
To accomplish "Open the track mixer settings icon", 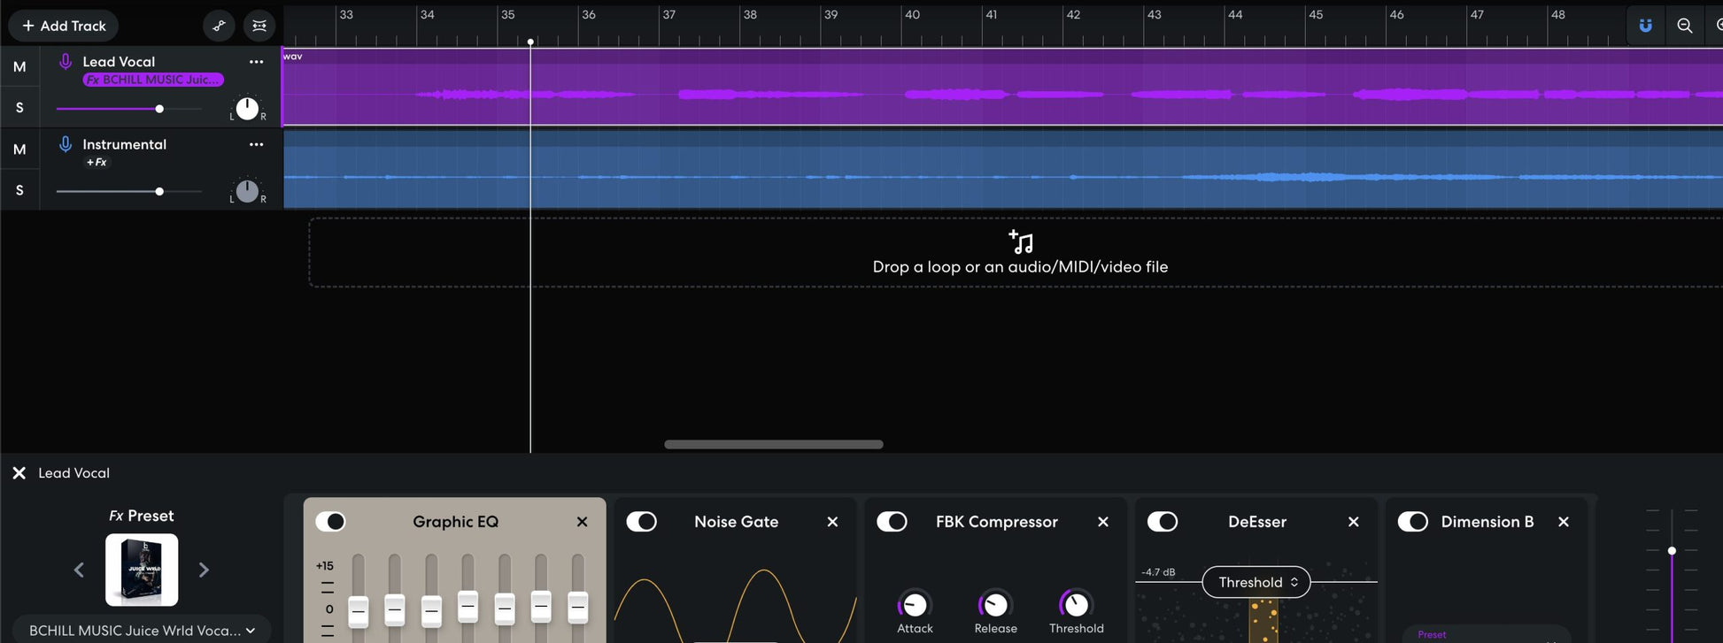I will (x=259, y=26).
